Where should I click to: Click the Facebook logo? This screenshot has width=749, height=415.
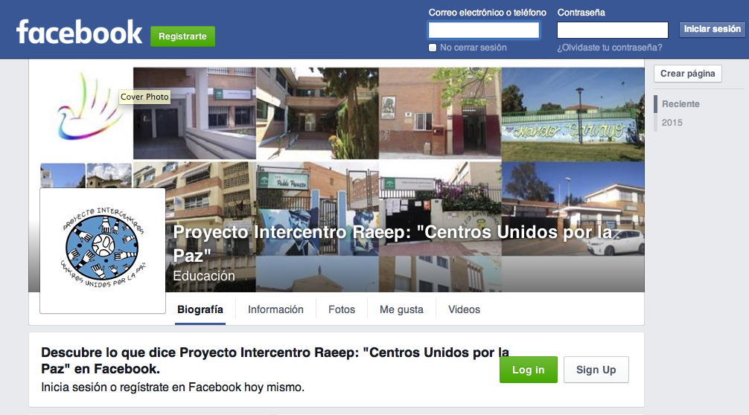point(80,32)
